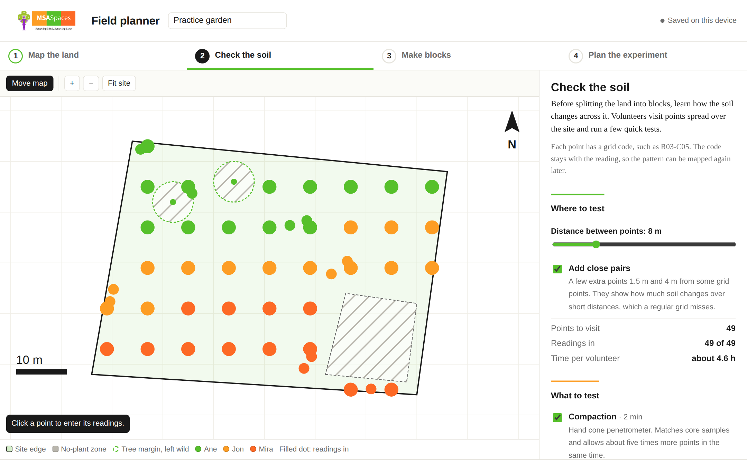Screen dimensions: 747x466
Task: Click the 'about 4.6 h' time value
Action: pos(713,358)
